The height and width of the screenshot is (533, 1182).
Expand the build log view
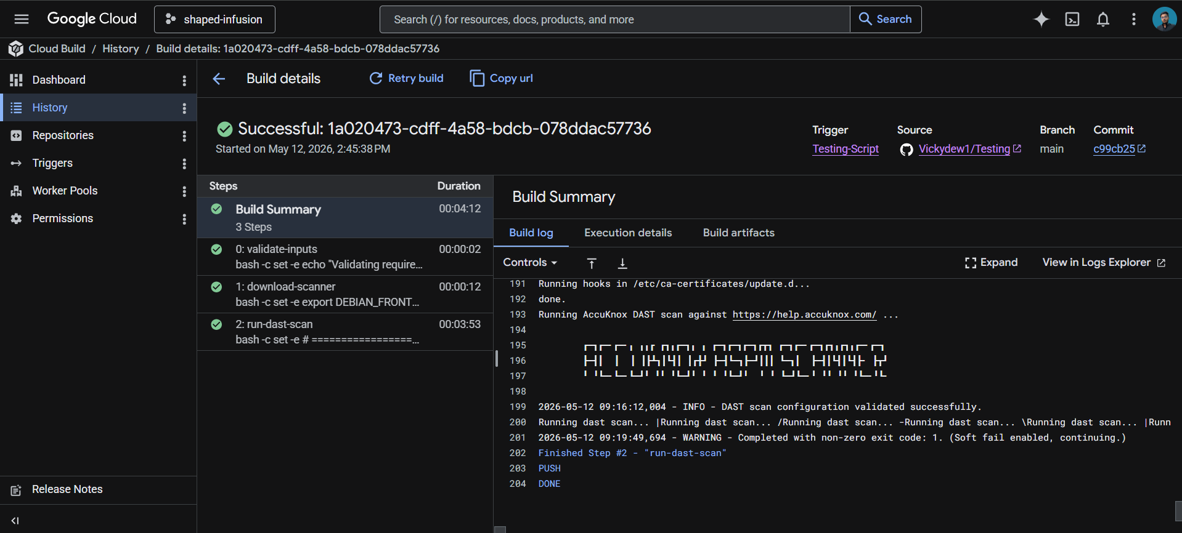[x=992, y=263]
